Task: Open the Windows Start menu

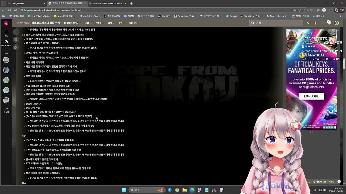Action: point(124,190)
